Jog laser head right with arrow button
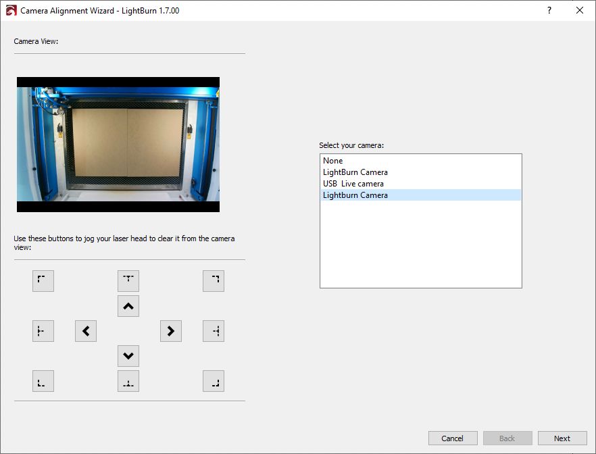596x454 pixels. point(171,331)
